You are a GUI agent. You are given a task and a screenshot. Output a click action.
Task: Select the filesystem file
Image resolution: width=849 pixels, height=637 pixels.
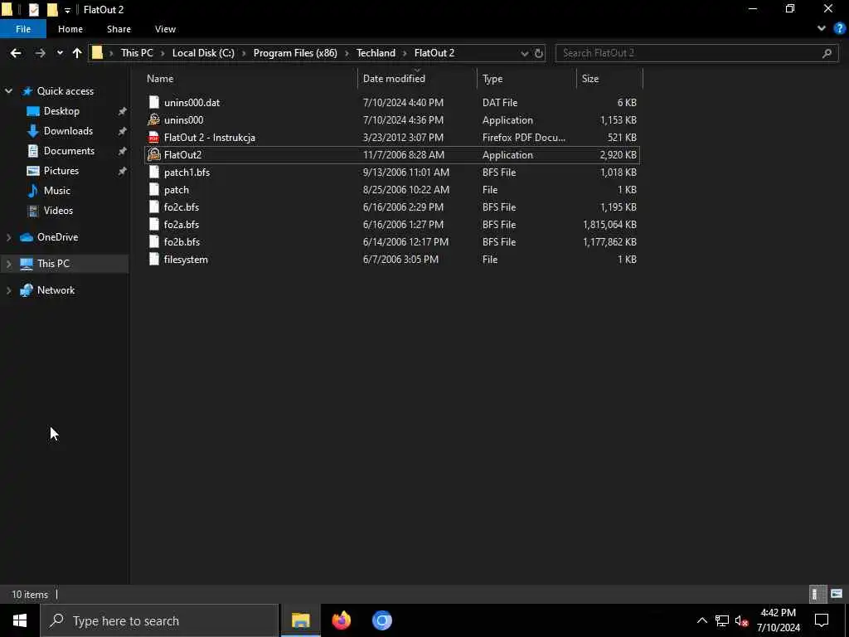[186, 260]
